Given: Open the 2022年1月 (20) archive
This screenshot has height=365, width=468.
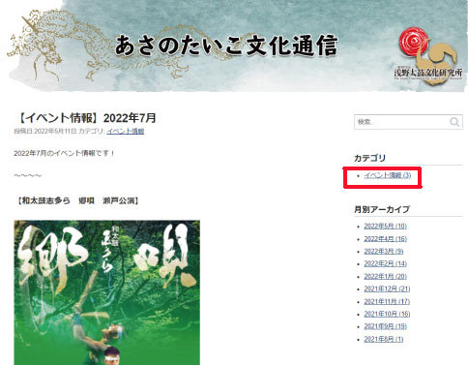Looking at the screenshot, I should pos(385,277).
